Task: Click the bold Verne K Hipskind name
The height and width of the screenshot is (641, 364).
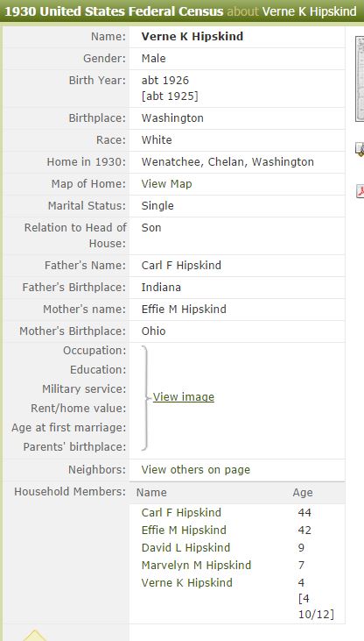Action: 192,36
